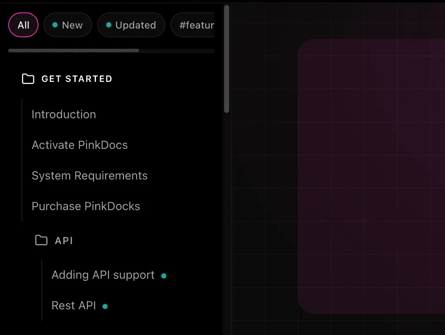Viewport: 445px width, 335px height.
Task: Expand the Purchase PinkDocks entry
Action: click(x=86, y=206)
